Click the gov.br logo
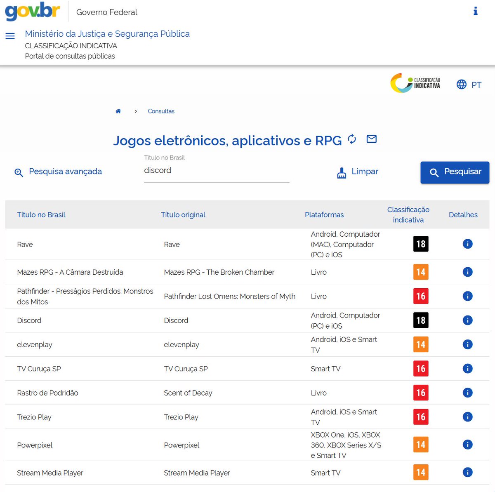This screenshot has height=492, width=495. pos(33,12)
